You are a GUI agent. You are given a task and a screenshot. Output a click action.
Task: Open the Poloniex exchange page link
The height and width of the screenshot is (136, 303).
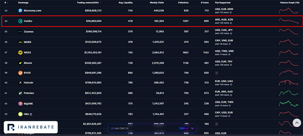(29, 93)
